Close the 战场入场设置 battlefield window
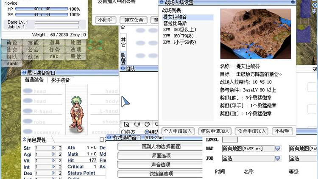This screenshot has width=318, height=179. point(293,2)
